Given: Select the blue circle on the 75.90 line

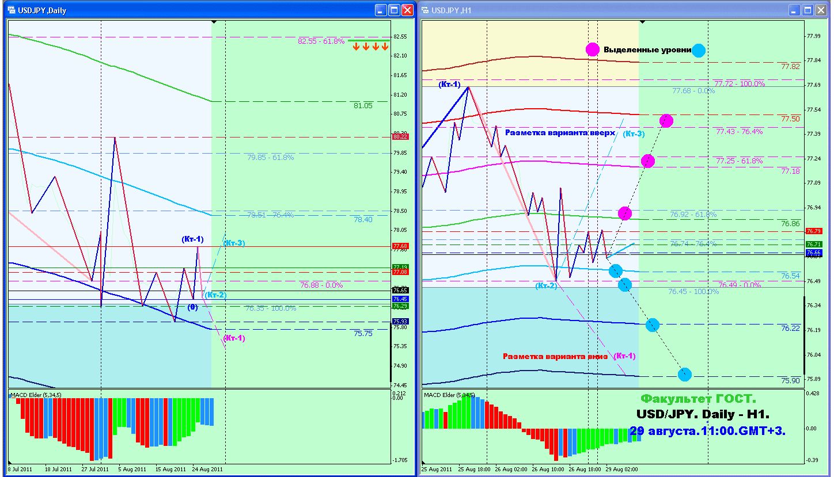Looking at the screenshot, I should pos(685,375).
